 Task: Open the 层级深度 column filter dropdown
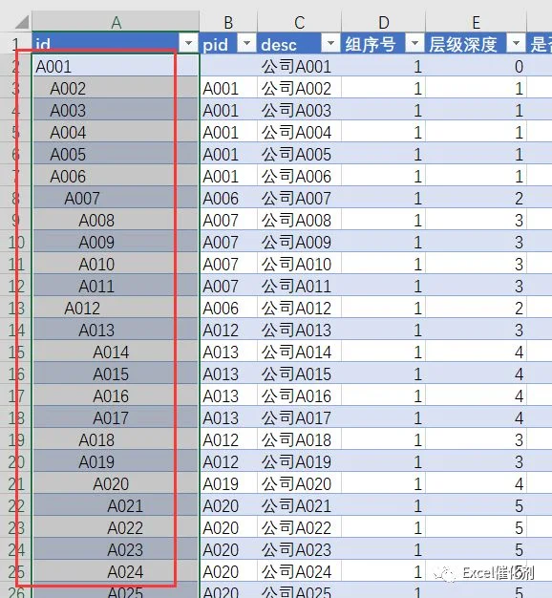516,44
